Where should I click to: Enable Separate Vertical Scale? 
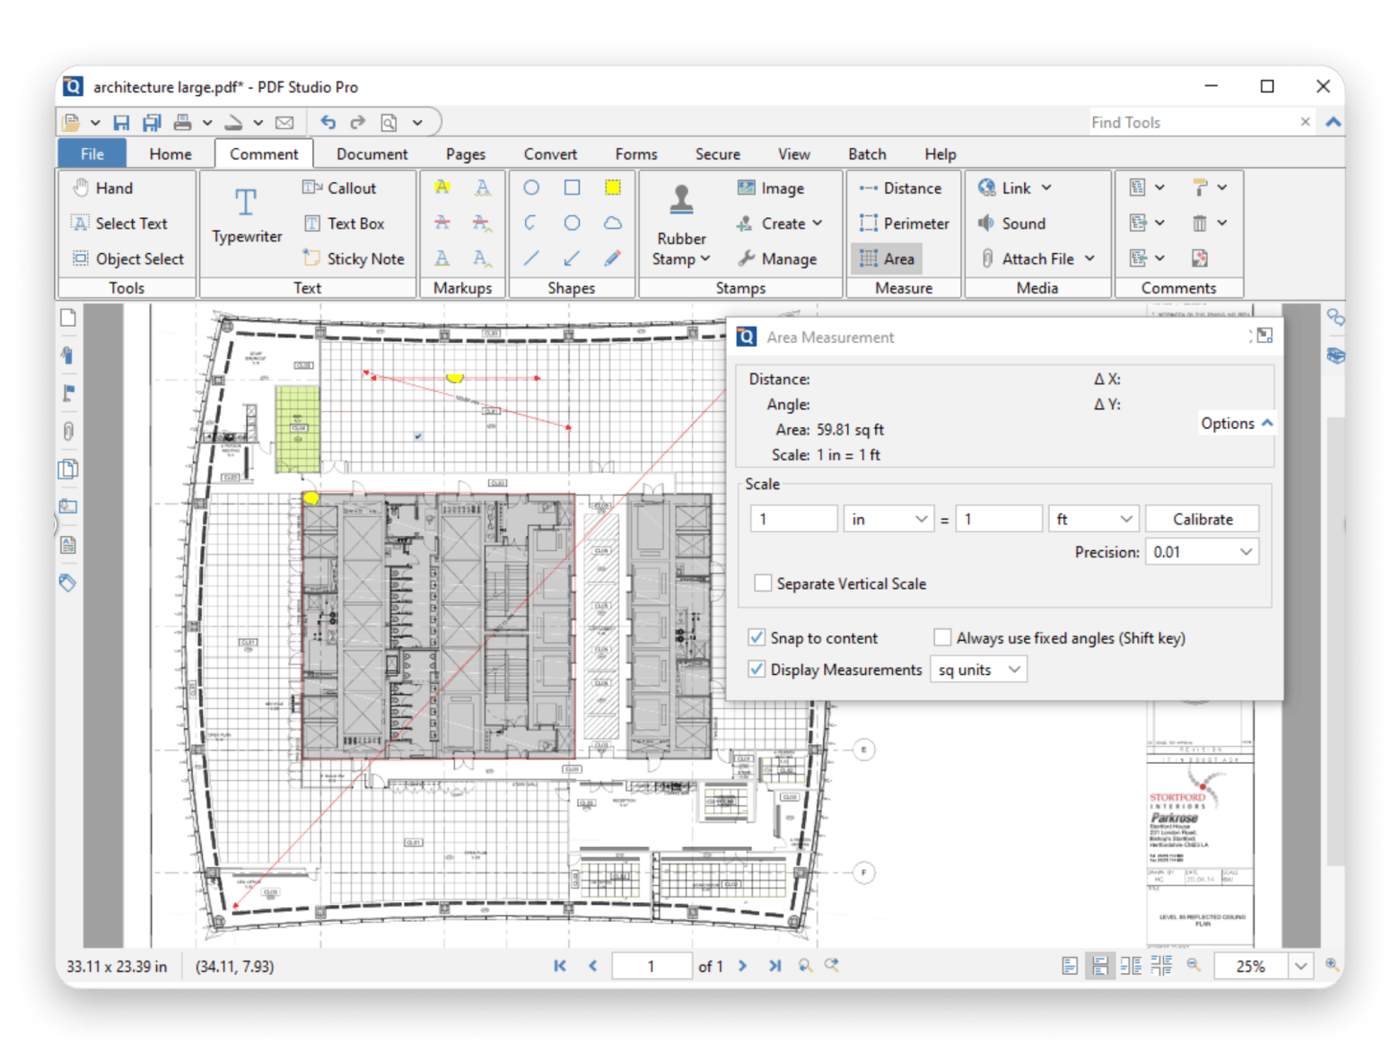point(763,583)
